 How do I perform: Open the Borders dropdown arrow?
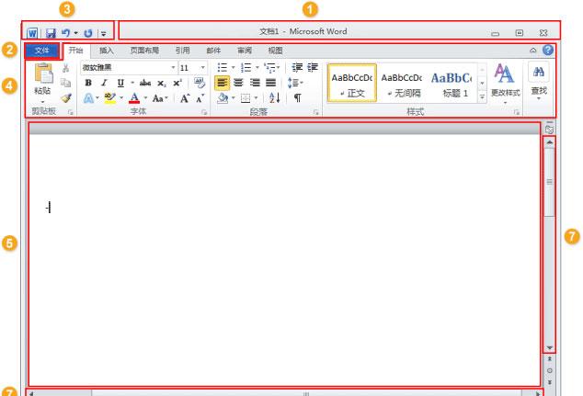257,98
